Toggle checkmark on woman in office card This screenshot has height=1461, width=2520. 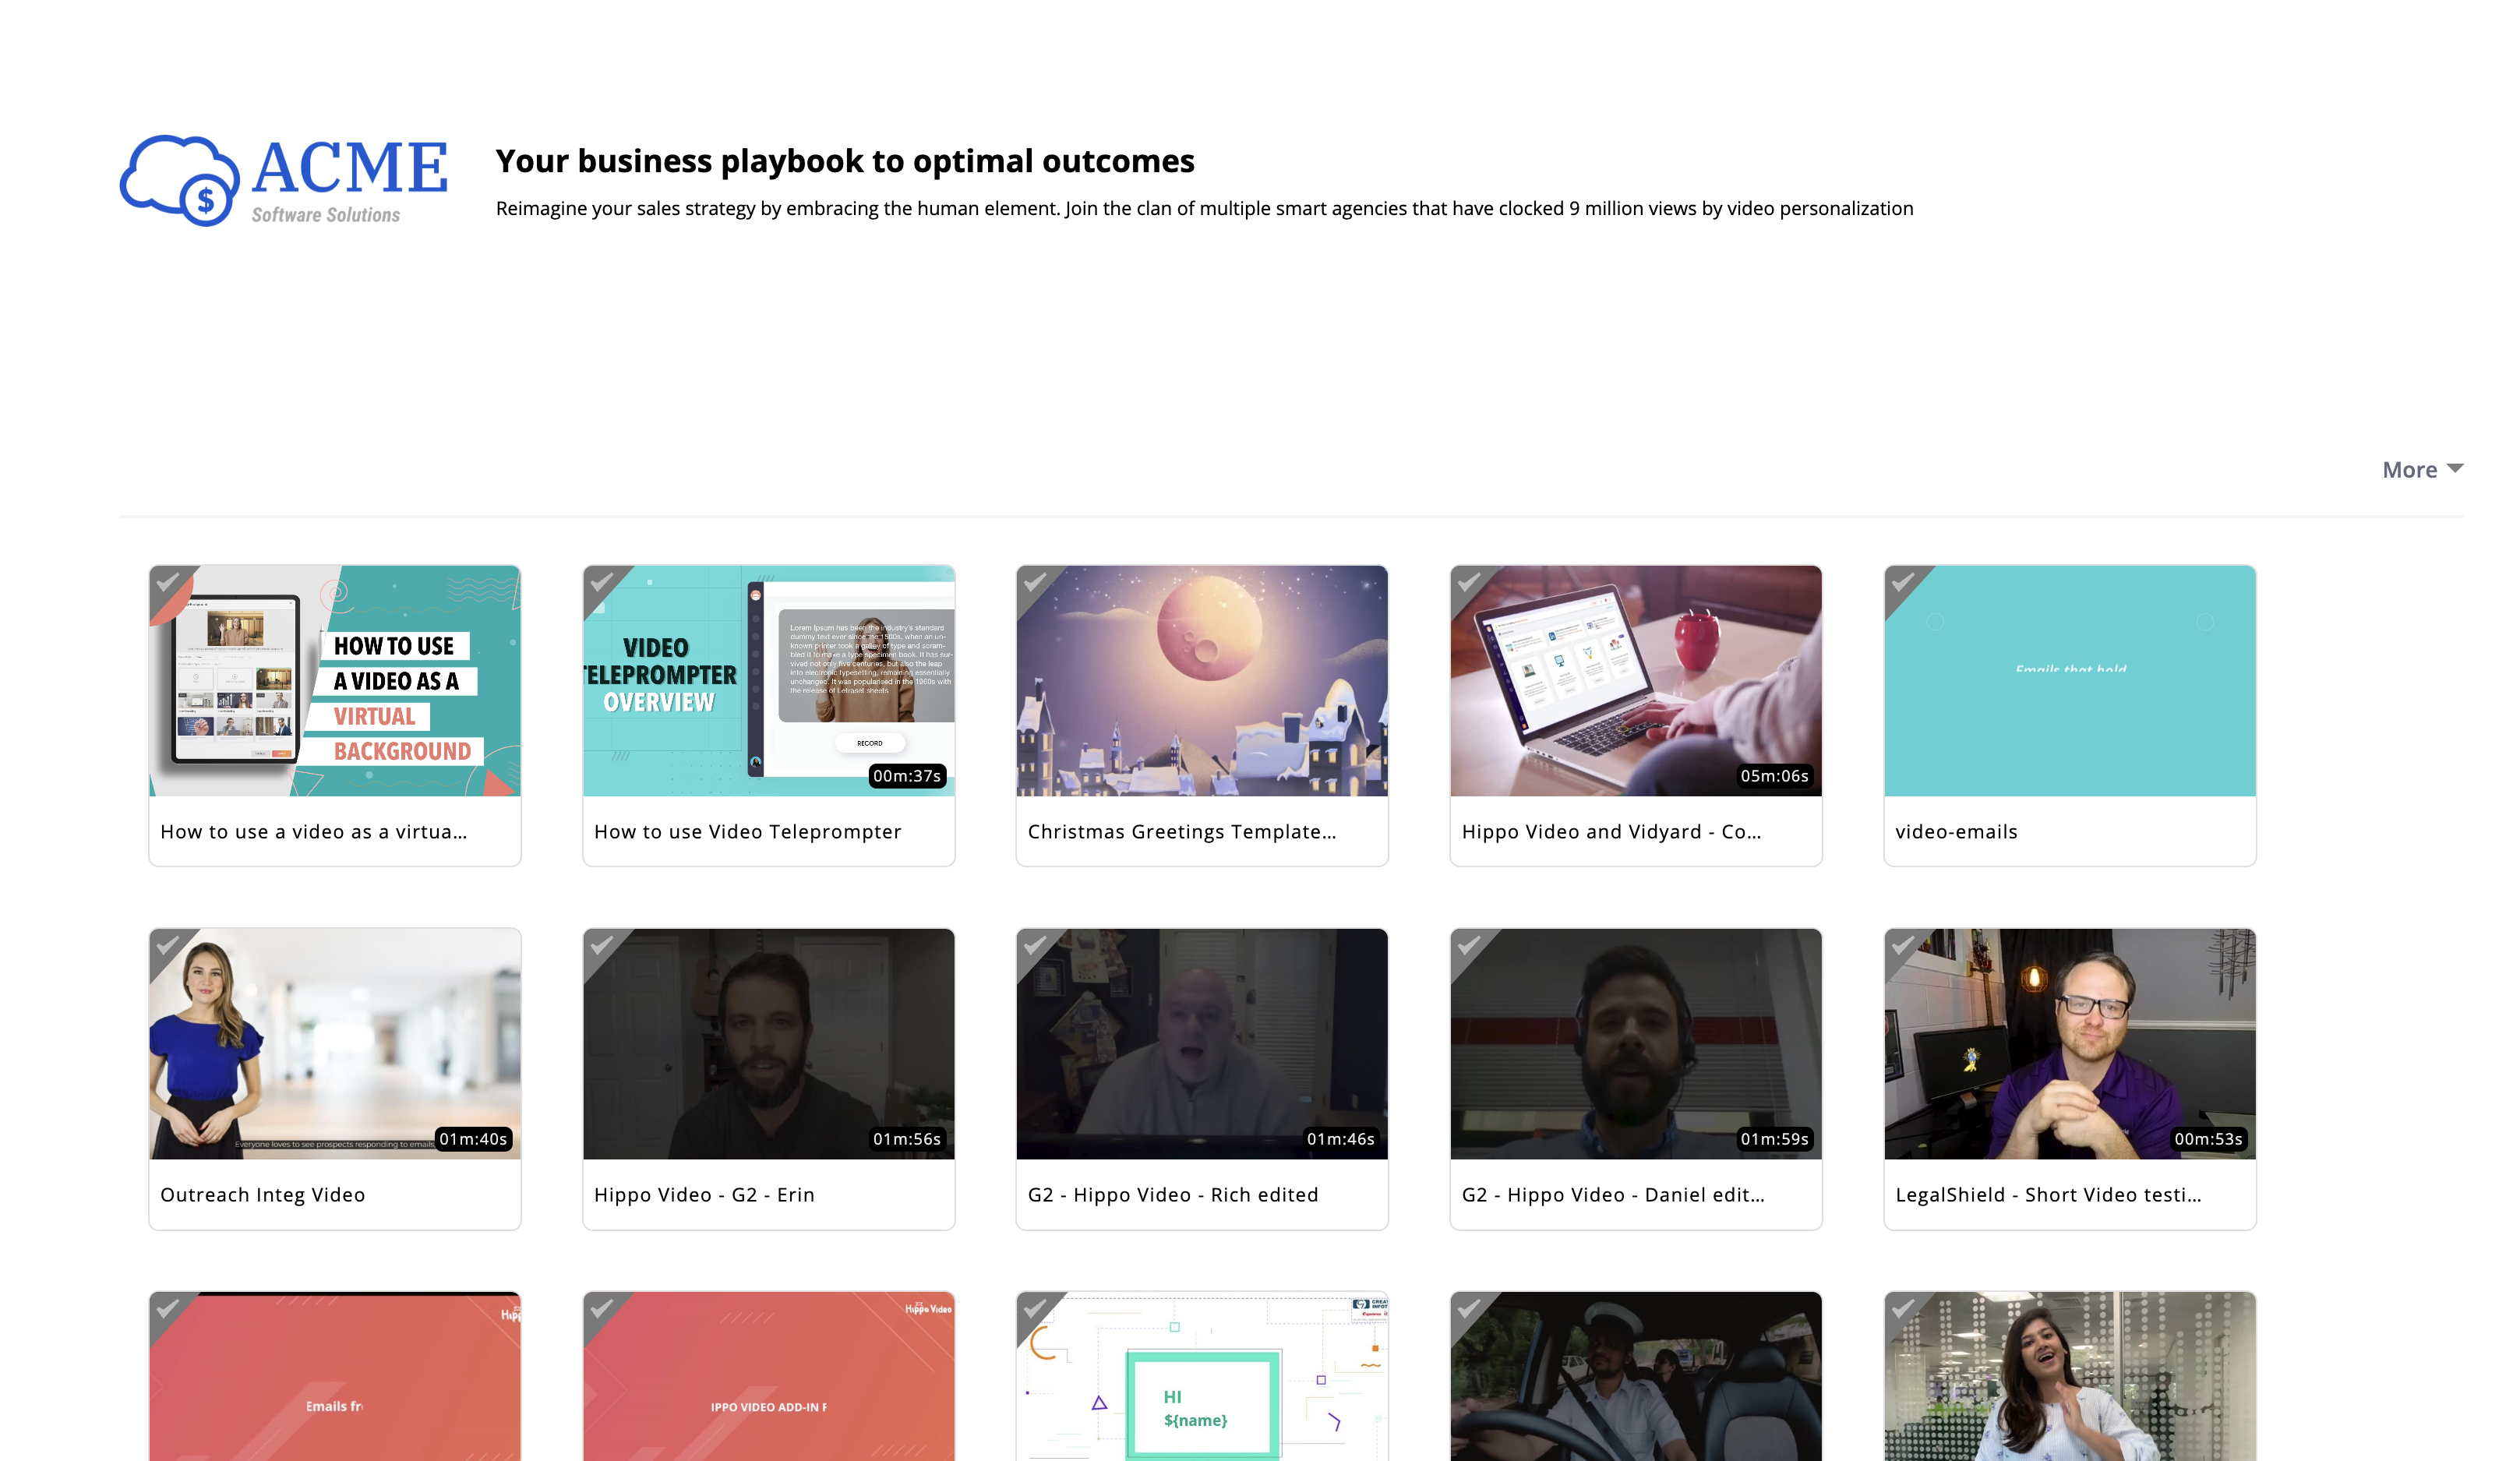coord(1903,1308)
